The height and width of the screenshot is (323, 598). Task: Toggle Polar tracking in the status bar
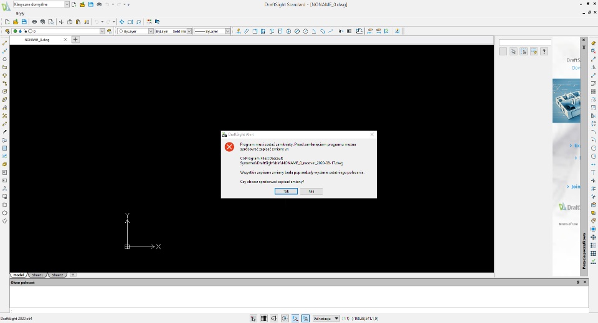[x=285, y=319]
